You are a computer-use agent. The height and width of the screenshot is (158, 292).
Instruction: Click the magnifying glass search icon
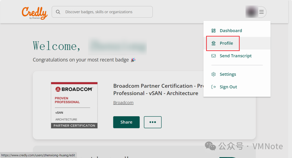click(x=58, y=12)
